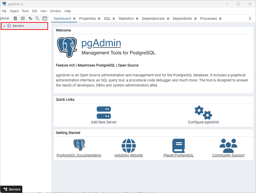Switch to the SQL tab
The height and width of the screenshot is (193, 256).
click(107, 19)
